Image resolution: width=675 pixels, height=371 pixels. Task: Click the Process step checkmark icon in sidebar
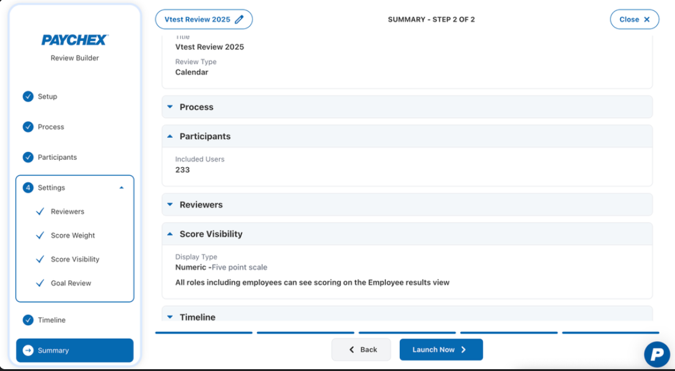pos(28,127)
